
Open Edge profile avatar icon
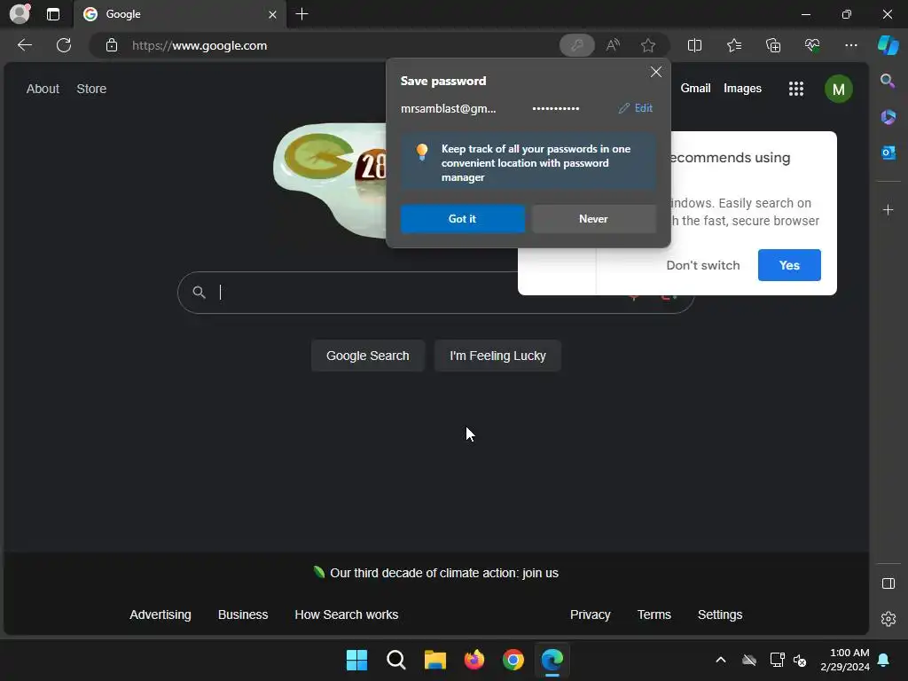[20, 14]
